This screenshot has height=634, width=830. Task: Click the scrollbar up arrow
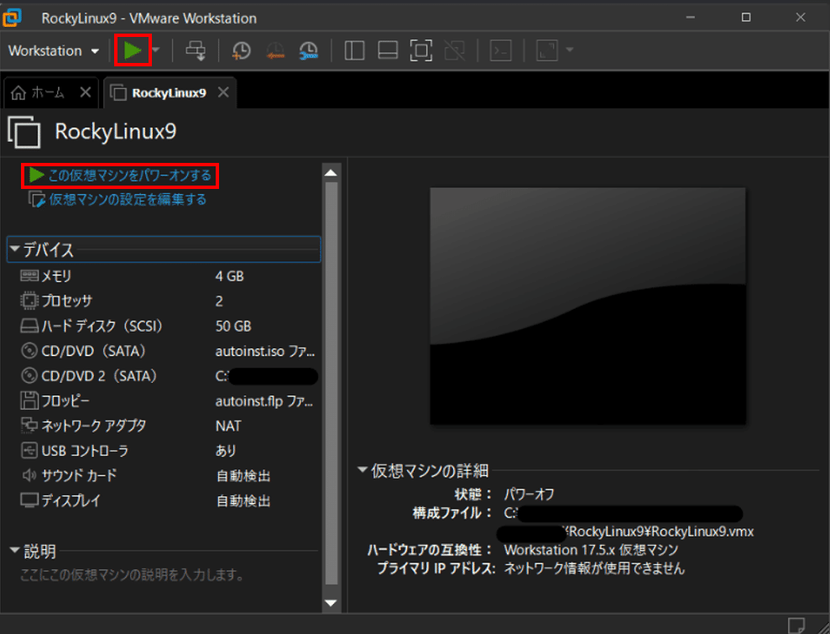331,173
